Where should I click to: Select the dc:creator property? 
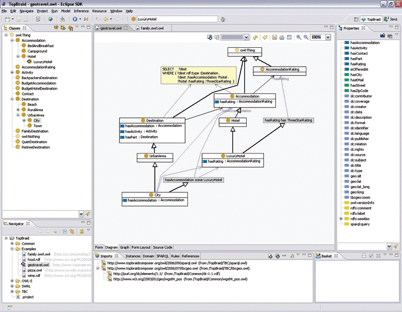pyautogui.click(x=358, y=106)
